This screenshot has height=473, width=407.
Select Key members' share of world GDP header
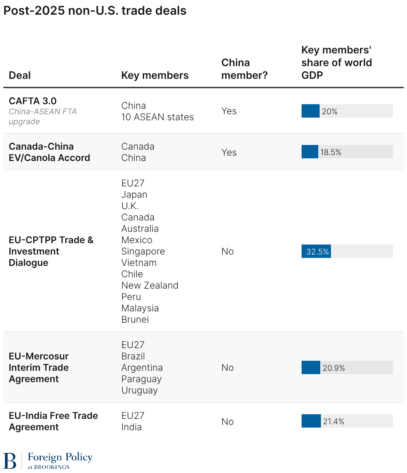336,62
